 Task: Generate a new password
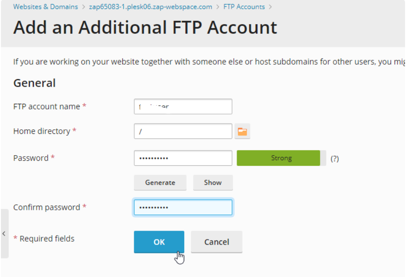(x=160, y=183)
